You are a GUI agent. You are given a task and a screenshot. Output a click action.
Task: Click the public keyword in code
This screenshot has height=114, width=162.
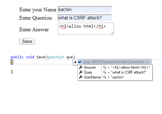(x=17, y=57)
